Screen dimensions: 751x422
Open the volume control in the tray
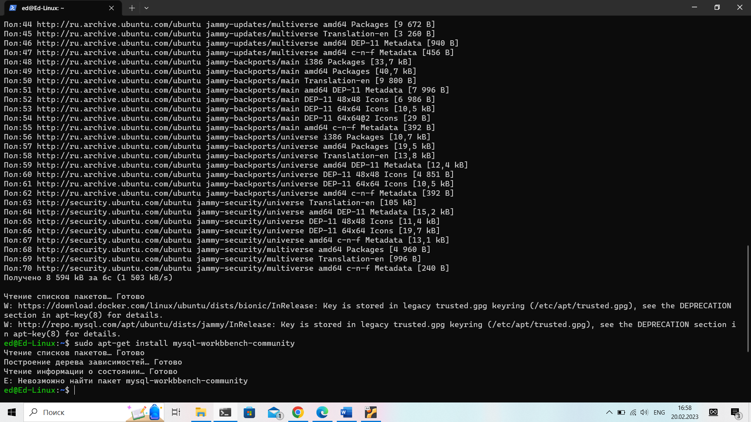pyautogui.click(x=644, y=412)
